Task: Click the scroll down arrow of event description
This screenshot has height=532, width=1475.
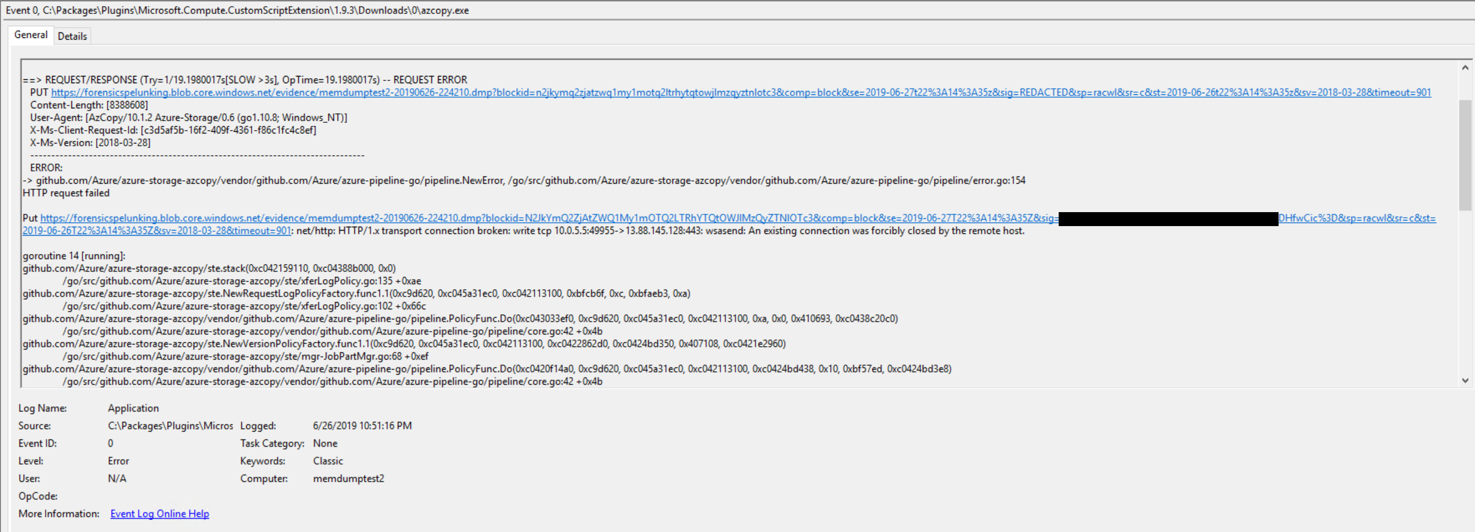Action: tap(1465, 380)
